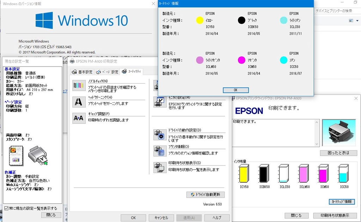
Task: Click the printer photo in status window
Action: pos(339,133)
